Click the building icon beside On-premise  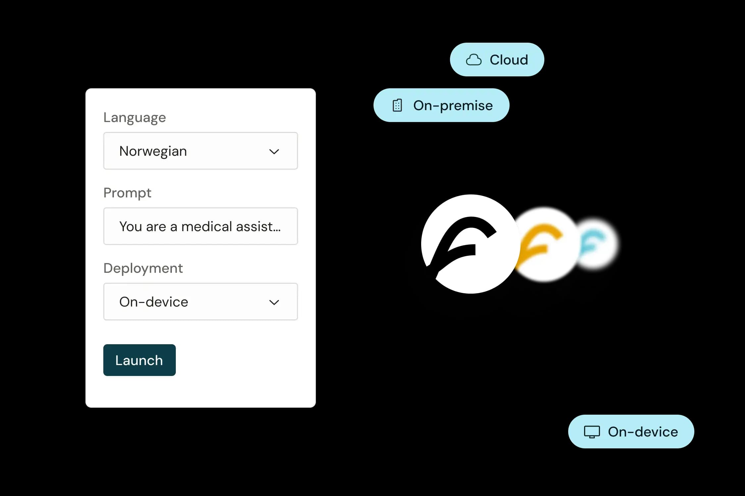397,105
